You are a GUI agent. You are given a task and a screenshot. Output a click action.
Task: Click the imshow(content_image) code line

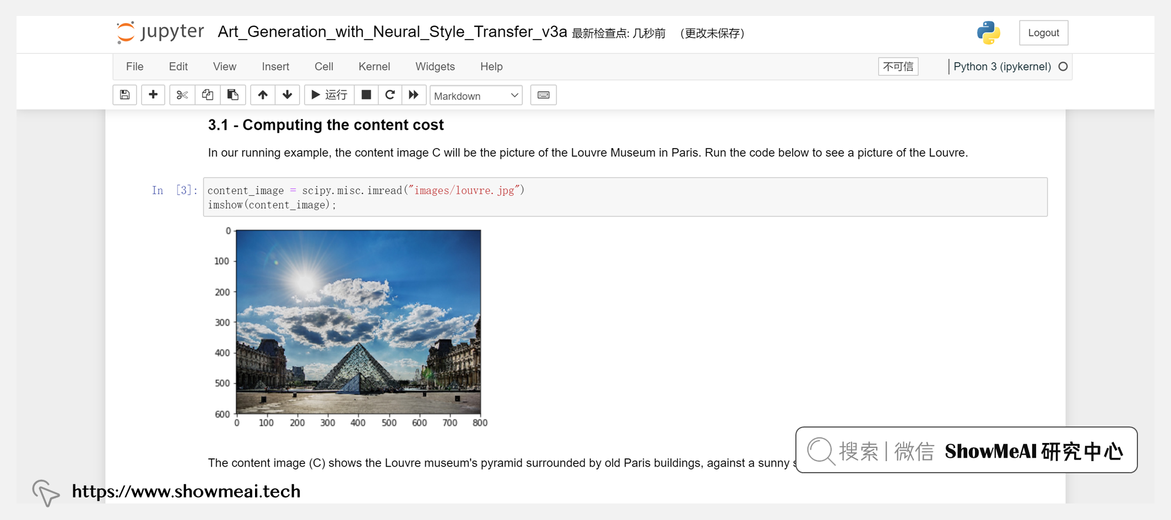272,205
